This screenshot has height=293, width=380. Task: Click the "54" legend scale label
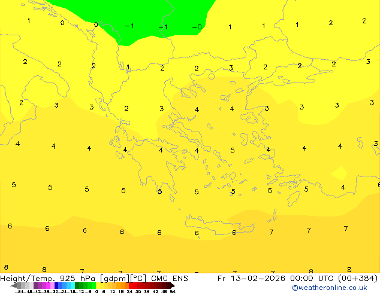click(172, 291)
